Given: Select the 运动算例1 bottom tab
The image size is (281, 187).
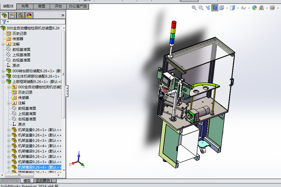Looking at the screenshot, I should click(45, 180).
